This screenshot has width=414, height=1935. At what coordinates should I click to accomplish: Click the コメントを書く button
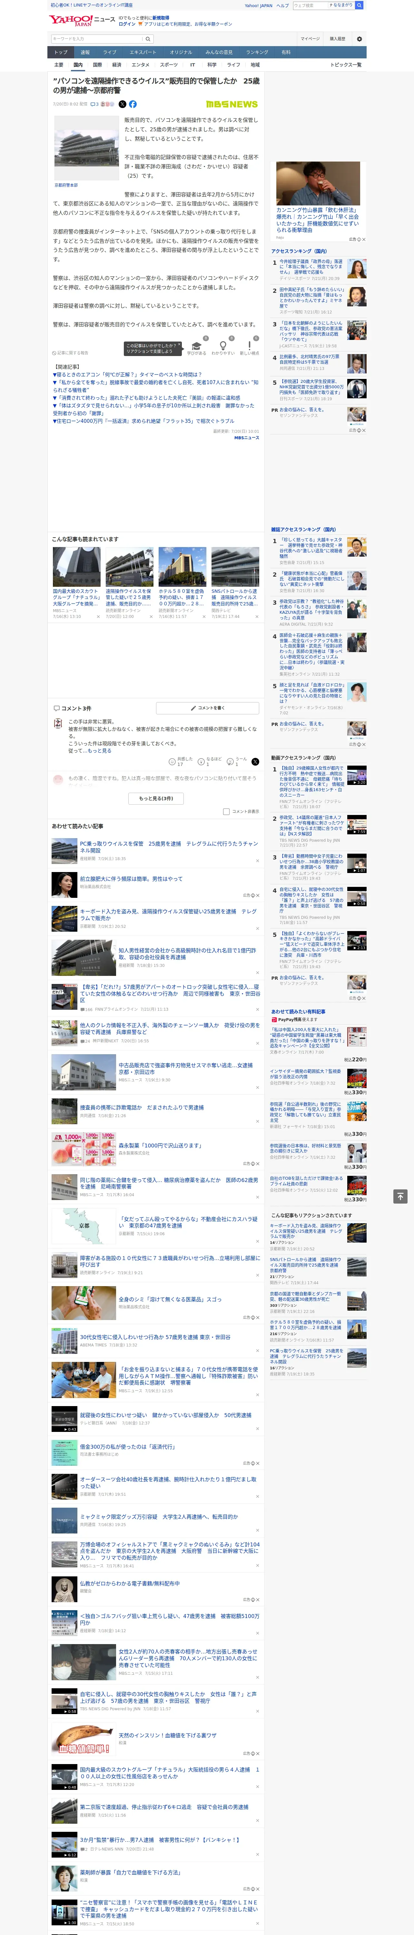point(207,708)
